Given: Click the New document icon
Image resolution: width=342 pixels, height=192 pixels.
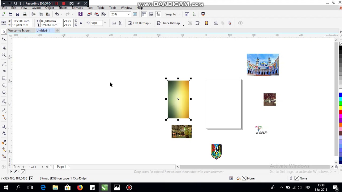Looking at the screenshot, I should 3,14.
